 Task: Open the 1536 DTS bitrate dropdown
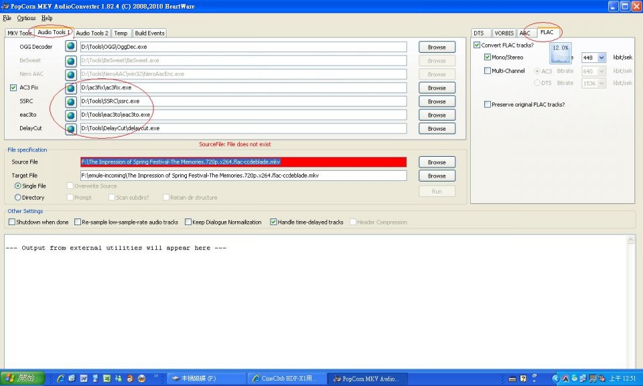(x=601, y=83)
